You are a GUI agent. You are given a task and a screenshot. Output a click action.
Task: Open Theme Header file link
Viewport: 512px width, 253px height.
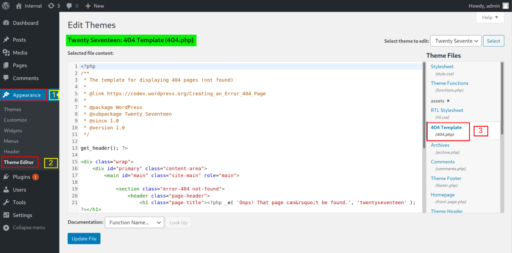[x=447, y=211]
